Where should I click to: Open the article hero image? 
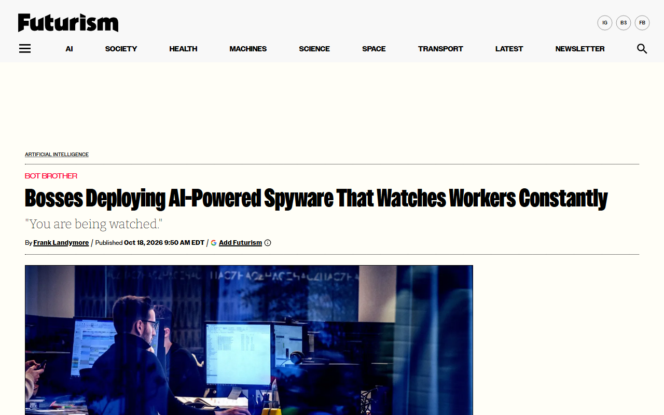click(x=249, y=340)
